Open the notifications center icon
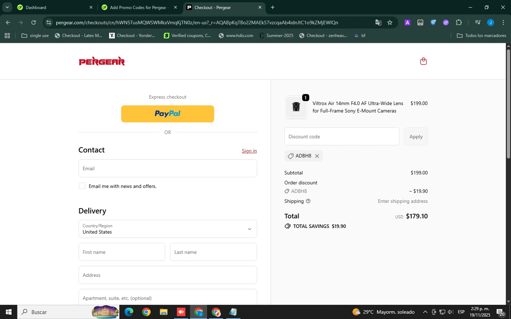 click(x=500, y=312)
